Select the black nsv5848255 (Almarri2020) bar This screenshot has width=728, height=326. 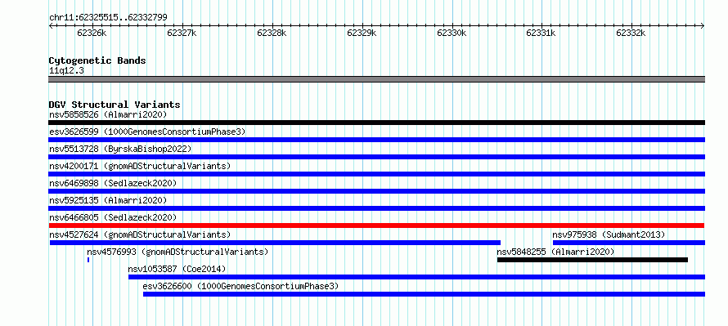(592, 260)
